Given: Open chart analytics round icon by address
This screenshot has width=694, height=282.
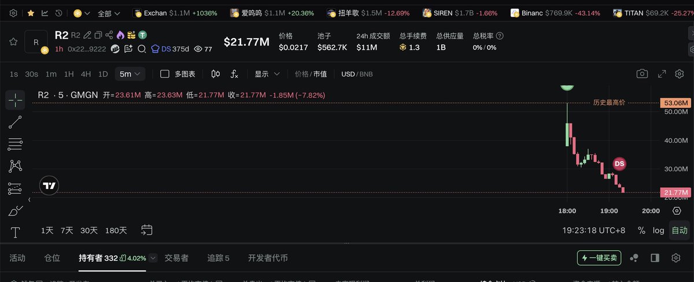Looking at the screenshot, I should [x=115, y=49].
